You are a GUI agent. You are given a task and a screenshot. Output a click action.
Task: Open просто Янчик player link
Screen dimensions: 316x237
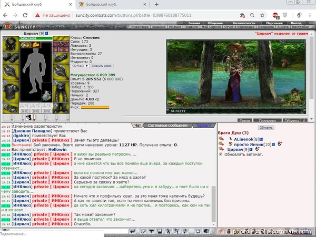click(249, 145)
